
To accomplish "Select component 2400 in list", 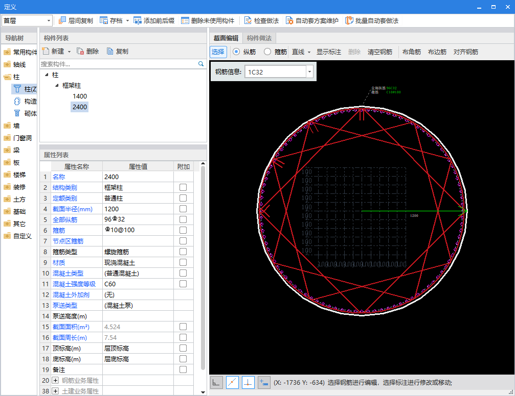I will coord(79,107).
